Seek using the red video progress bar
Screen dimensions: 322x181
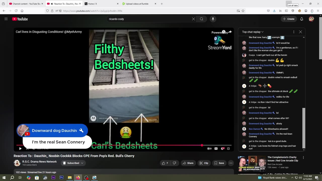point(124,145)
